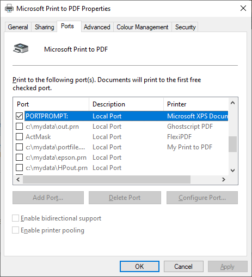Click the horizontal scrollbar thumb in port list

pos(107,179)
